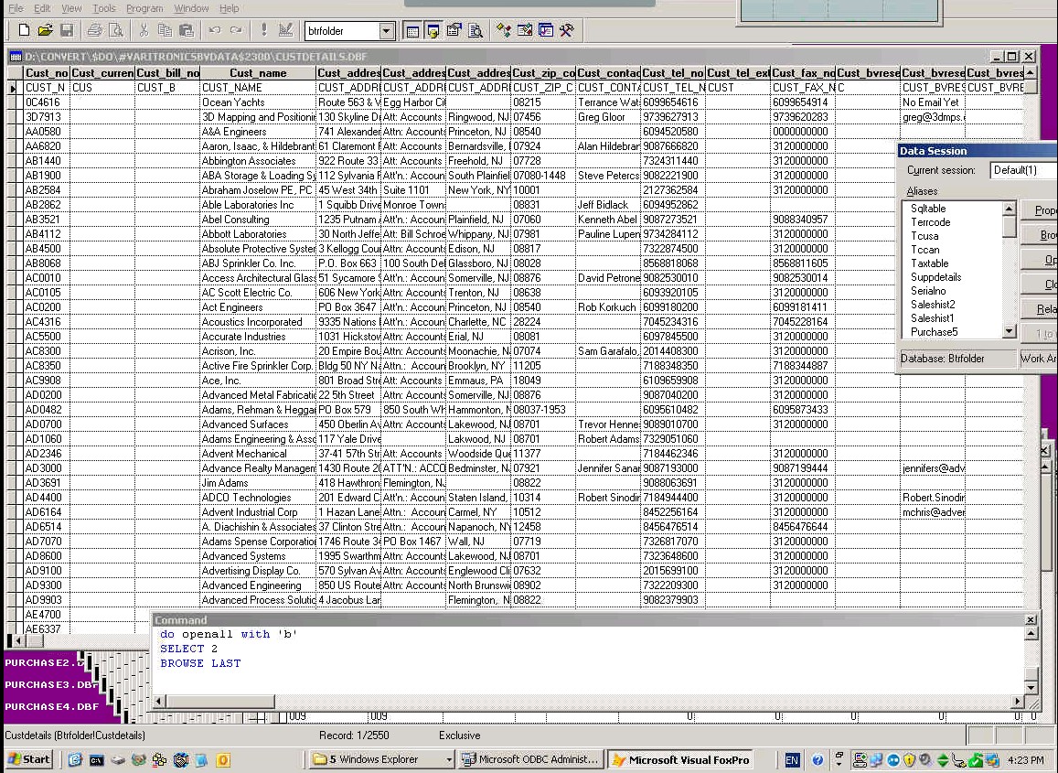The image size is (1058, 773).
Task: Click the Undo arrow icon
Action: tap(215, 30)
